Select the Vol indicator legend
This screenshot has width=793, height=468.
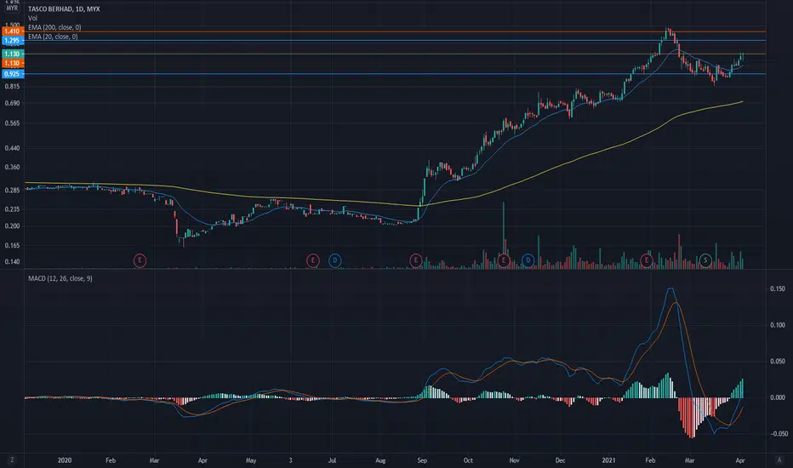(x=32, y=18)
